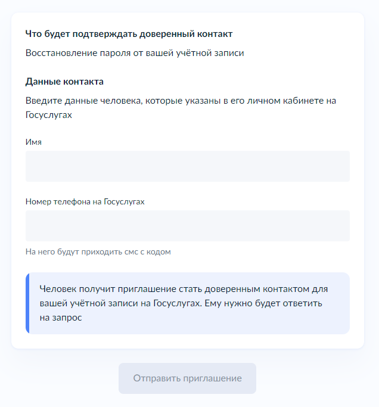379x407 pixels.
Task: Select the Что будет подтверждать доверенный контакт heading
Action: coord(129,33)
